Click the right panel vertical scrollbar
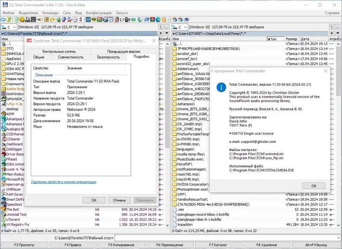 coord(339,134)
